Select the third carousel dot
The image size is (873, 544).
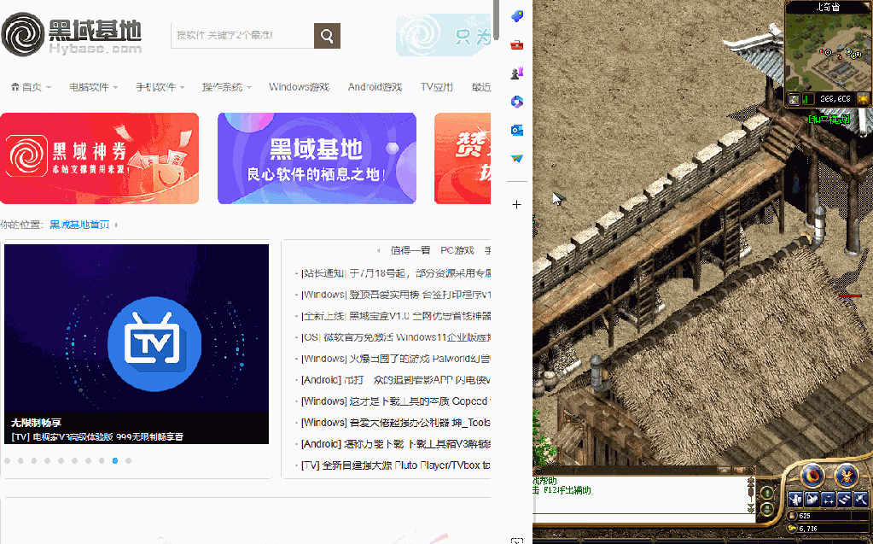34,460
